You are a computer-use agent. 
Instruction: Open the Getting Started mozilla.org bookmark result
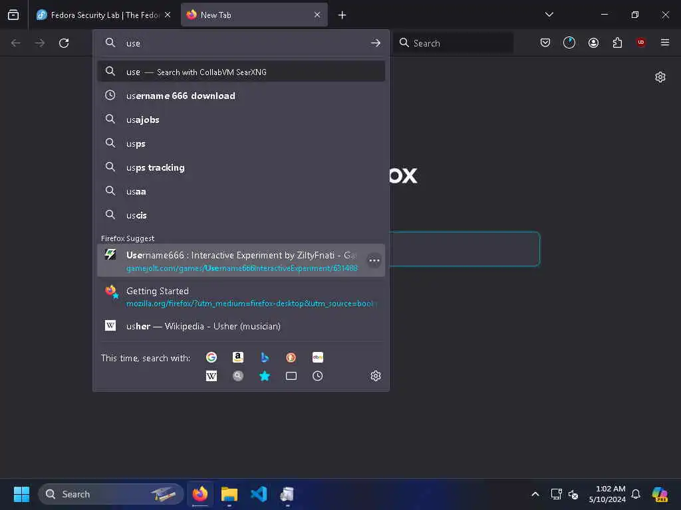click(x=241, y=297)
